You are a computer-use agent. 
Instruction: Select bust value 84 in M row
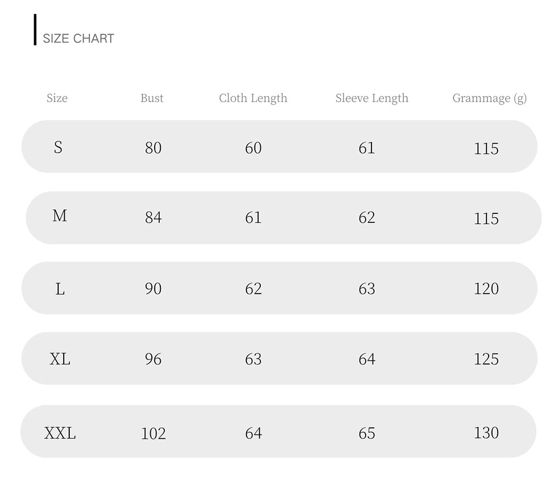click(153, 217)
